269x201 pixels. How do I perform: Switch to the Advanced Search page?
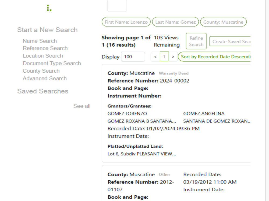[45, 78]
